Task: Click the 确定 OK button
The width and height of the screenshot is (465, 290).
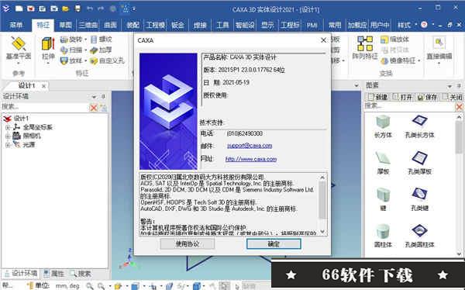Action: (274, 244)
